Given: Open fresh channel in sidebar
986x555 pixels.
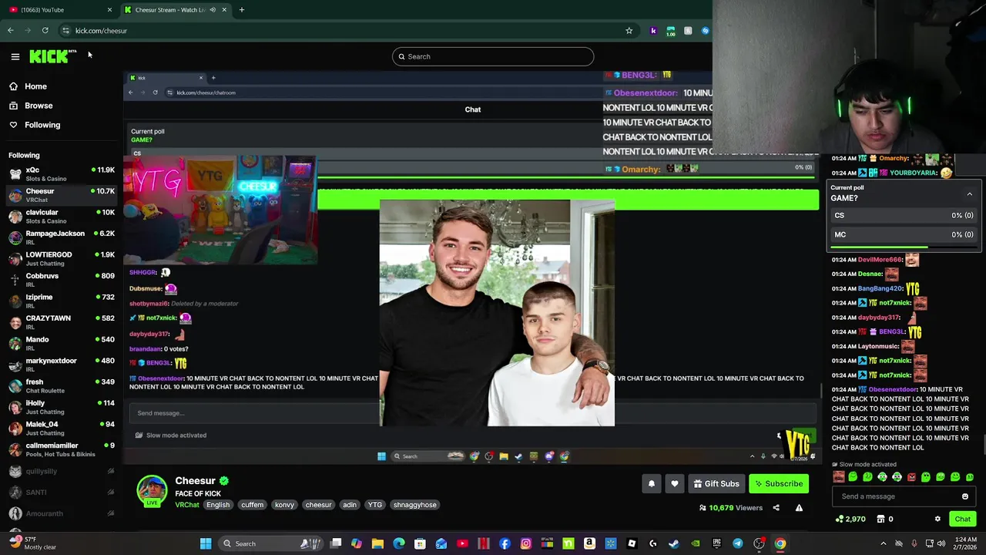Looking at the screenshot, I should (60, 386).
